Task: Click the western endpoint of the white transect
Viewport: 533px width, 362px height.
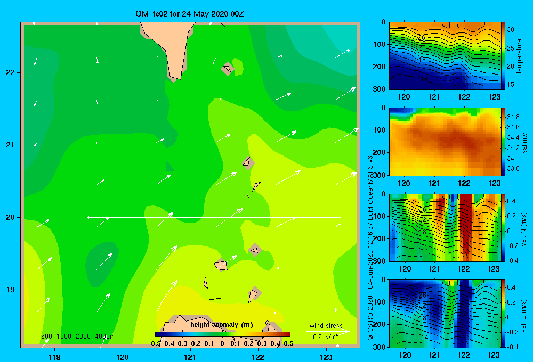Action: coord(88,217)
